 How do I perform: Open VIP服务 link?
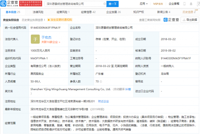click(x=158, y=4)
